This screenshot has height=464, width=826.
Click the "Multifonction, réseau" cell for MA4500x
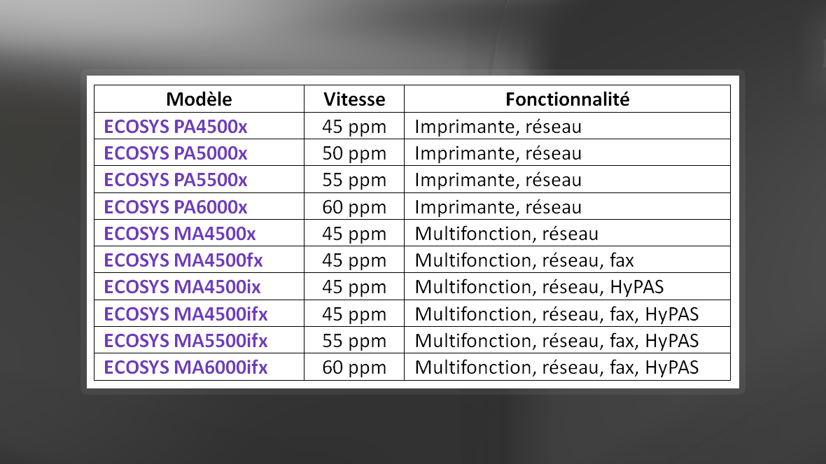coord(507,234)
